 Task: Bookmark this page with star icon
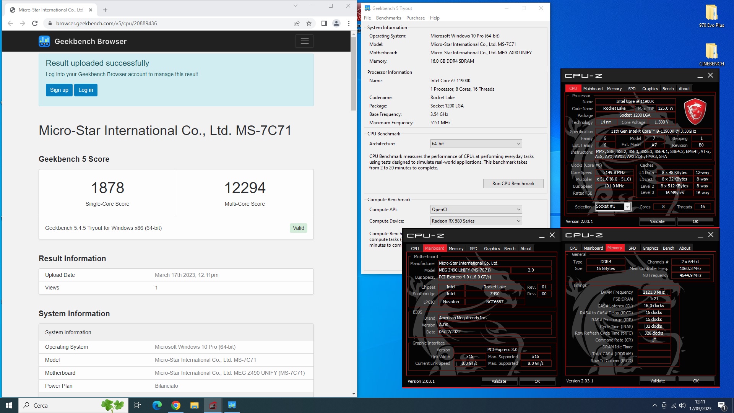(x=309, y=23)
